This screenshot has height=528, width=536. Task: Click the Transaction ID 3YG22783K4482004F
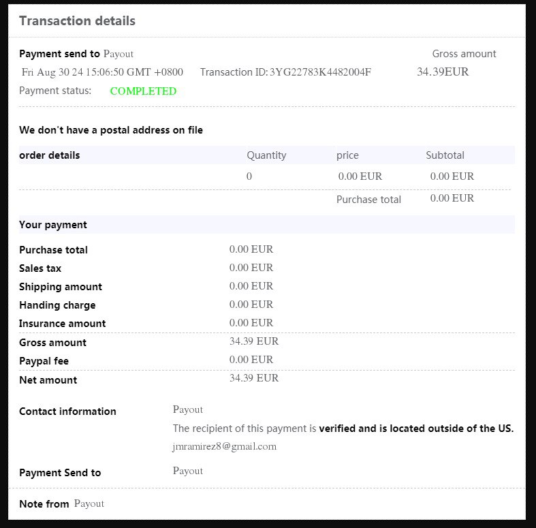point(320,72)
